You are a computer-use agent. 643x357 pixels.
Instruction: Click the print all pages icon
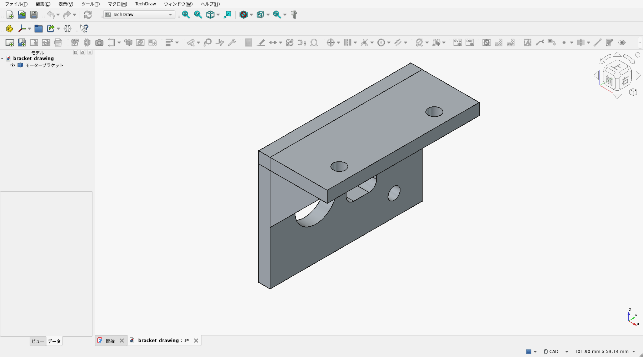pos(58,42)
